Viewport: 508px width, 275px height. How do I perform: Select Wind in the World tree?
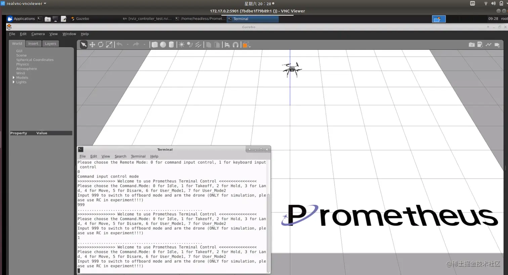coord(20,73)
